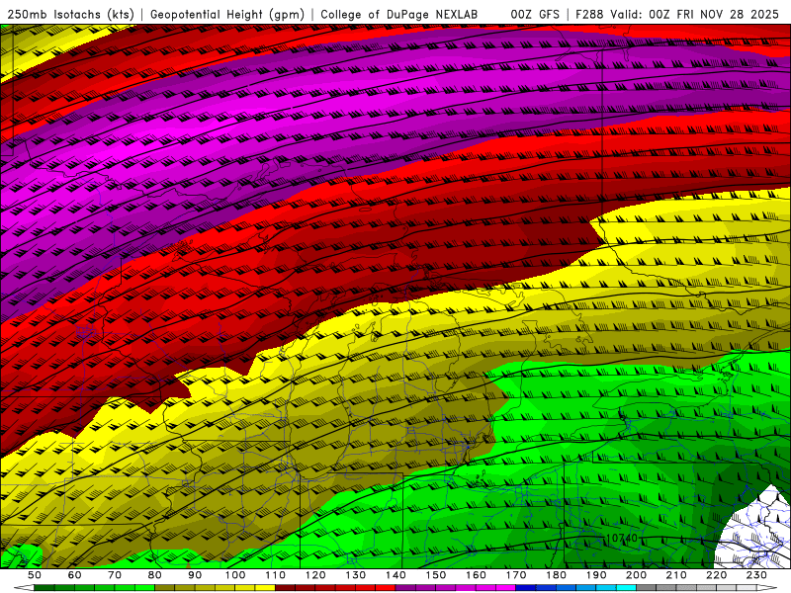Click the "Geopotential Height (gpm)" title text
This screenshot has height=593, width=791.
click(227, 15)
